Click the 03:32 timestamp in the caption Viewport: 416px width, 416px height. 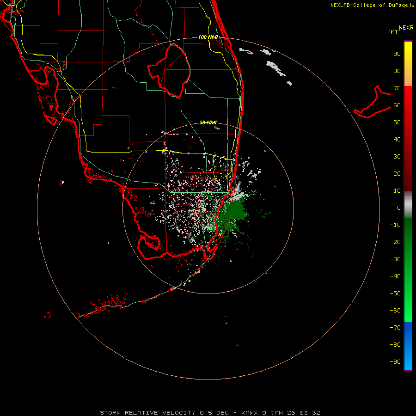click(x=310, y=413)
